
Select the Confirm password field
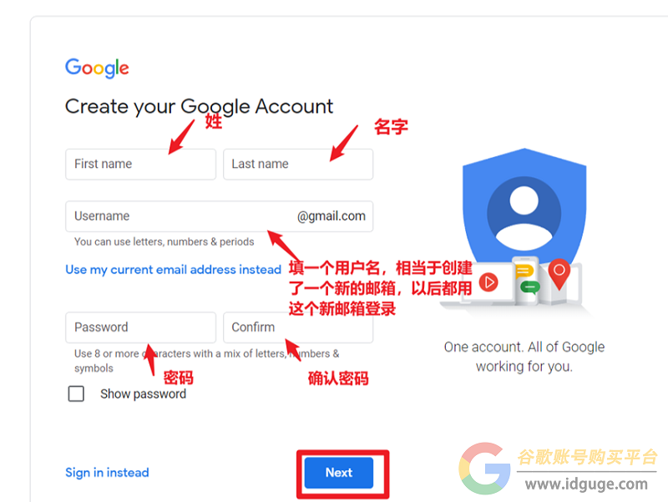298,327
